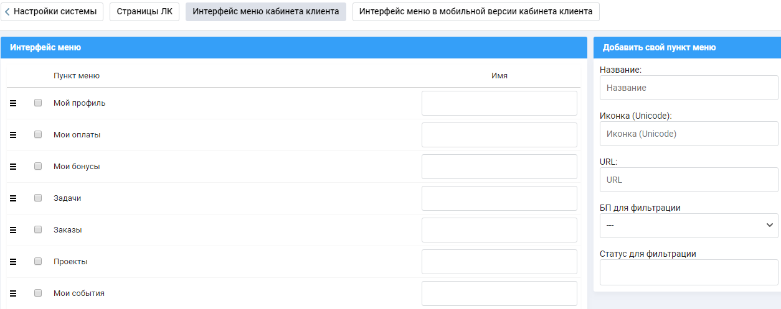Open the БП для фильтрации dropdown
Screen dimensions: 781x309
tap(689, 226)
